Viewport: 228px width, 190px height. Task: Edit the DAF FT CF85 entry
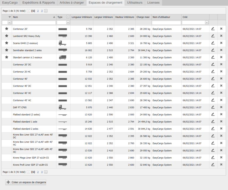click(213, 107)
